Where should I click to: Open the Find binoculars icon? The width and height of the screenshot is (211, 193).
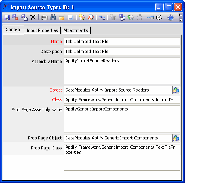pyautogui.click(x=53, y=18)
